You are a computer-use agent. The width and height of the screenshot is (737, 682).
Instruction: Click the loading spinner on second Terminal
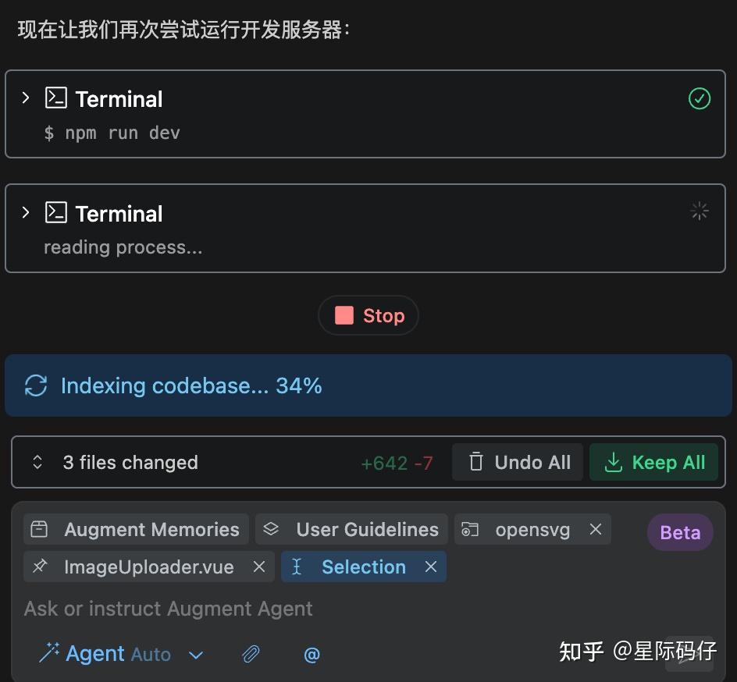click(699, 211)
